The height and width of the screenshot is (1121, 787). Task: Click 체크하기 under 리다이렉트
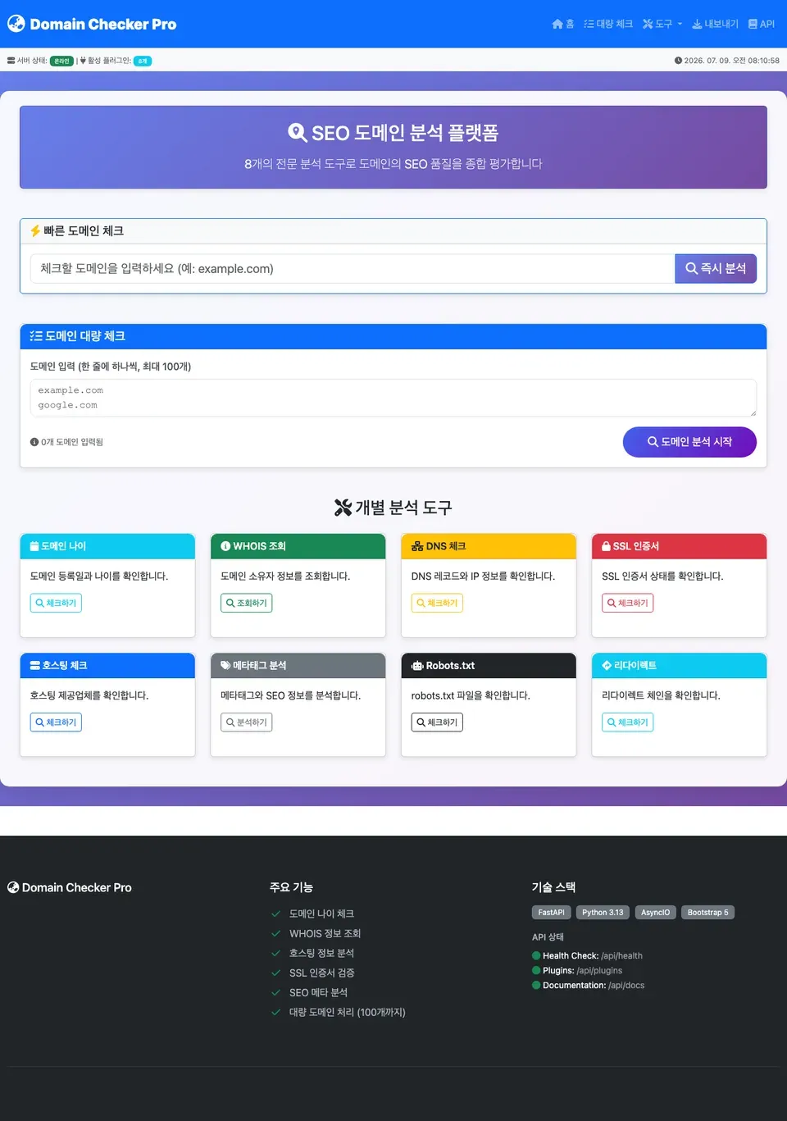[628, 722]
